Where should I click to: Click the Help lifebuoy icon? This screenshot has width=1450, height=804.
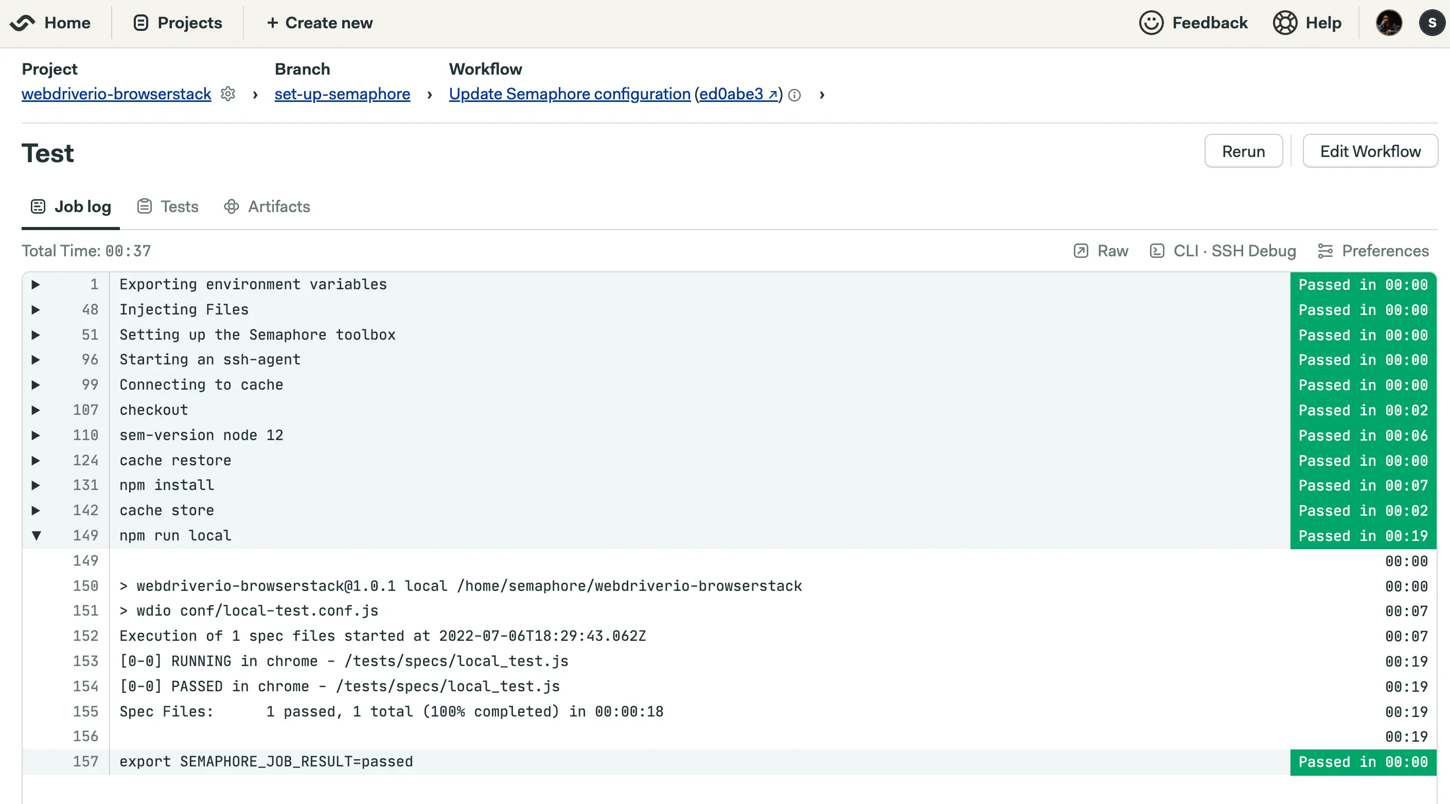pyautogui.click(x=1285, y=23)
